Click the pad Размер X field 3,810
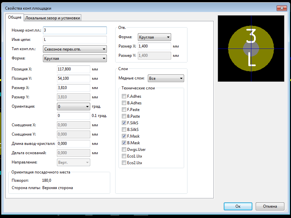 pyautogui.click(x=74, y=88)
